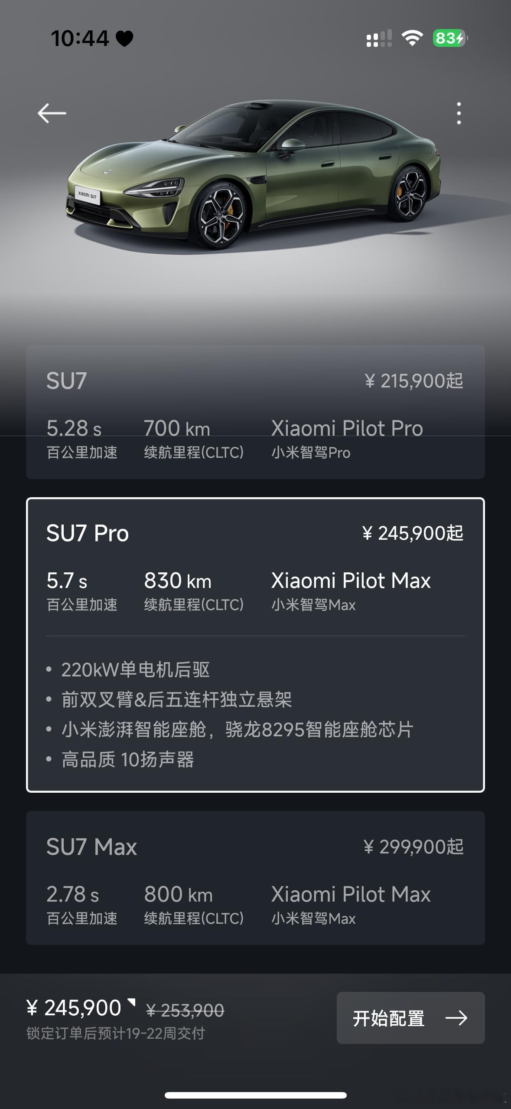Click the 开始配置 button
Viewport: 511px width, 1109px height.
coord(410,1018)
